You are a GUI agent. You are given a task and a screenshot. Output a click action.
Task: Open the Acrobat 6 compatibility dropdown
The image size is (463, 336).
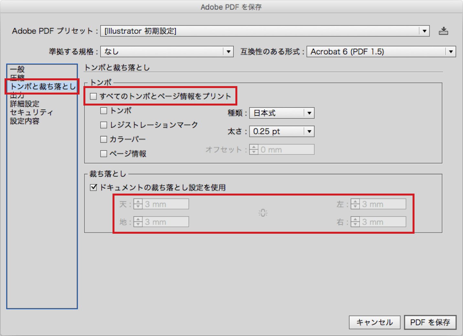[x=451, y=51]
